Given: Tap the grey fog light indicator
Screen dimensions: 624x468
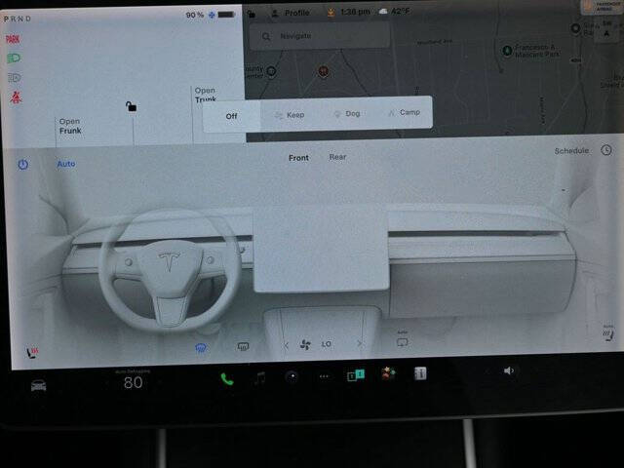Looking at the screenshot, I should pos(15,77).
